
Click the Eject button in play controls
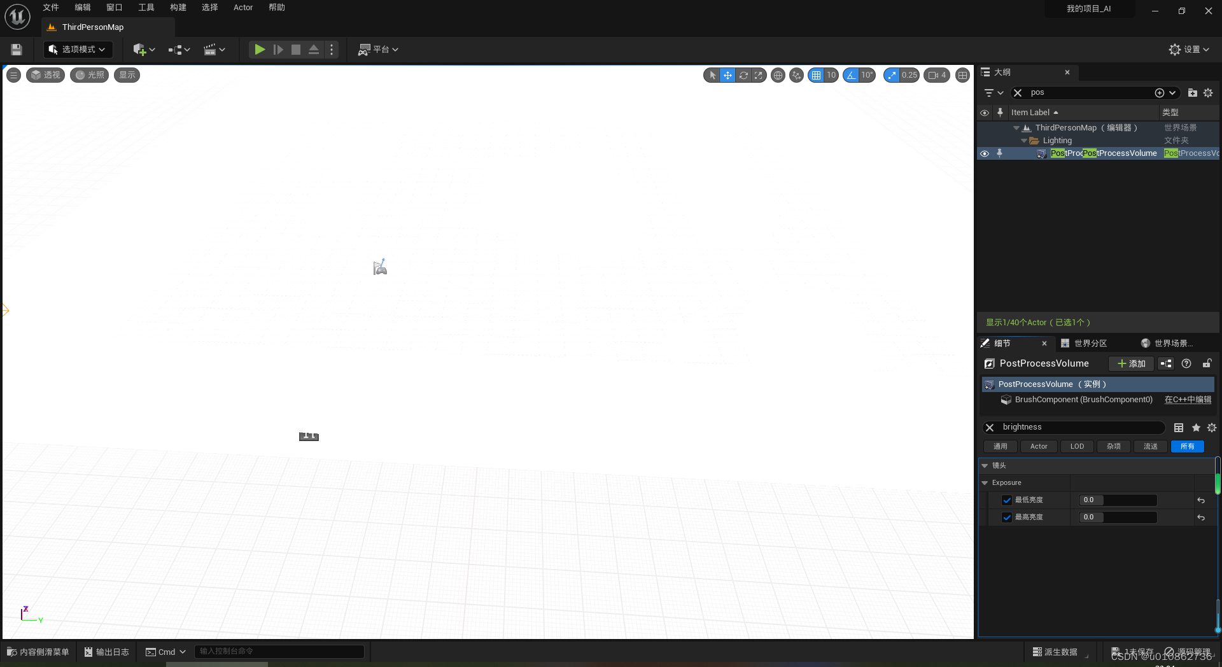pyautogui.click(x=314, y=50)
